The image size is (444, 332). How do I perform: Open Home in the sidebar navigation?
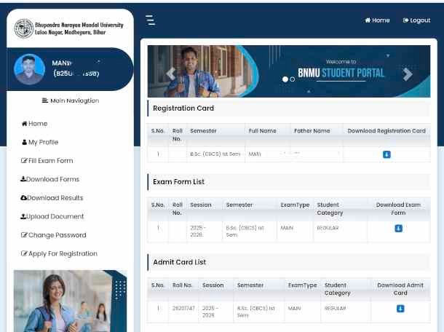point(34,124)
